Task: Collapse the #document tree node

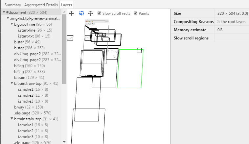Action: 4,12
